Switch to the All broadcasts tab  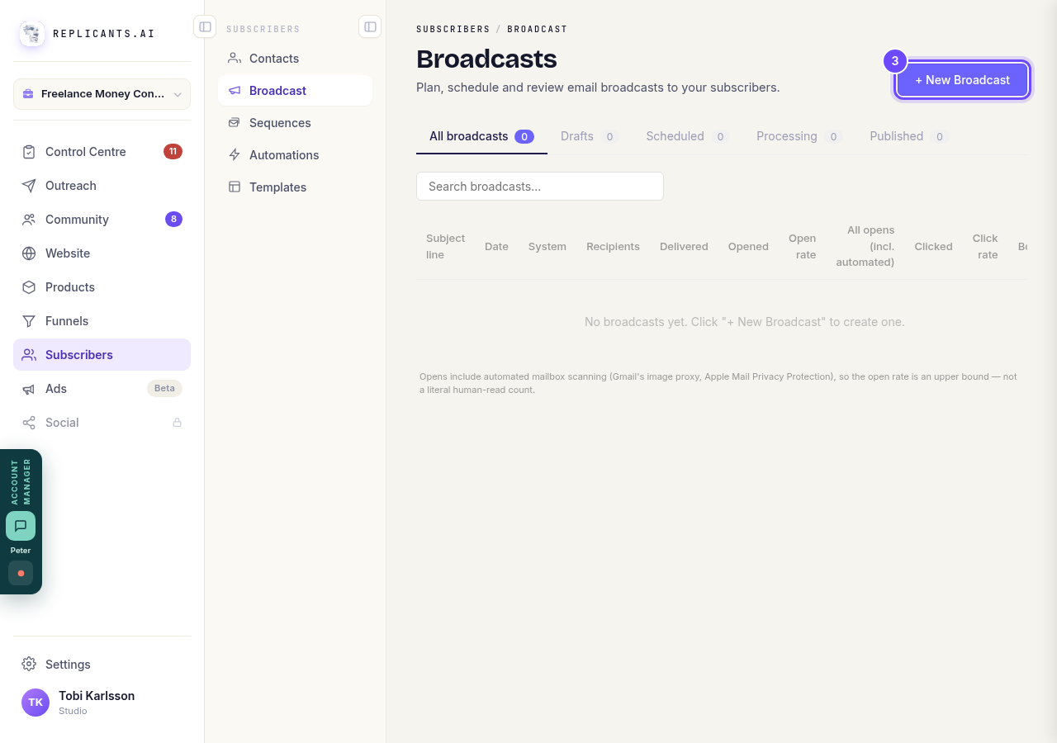click(x=481, y=136)
